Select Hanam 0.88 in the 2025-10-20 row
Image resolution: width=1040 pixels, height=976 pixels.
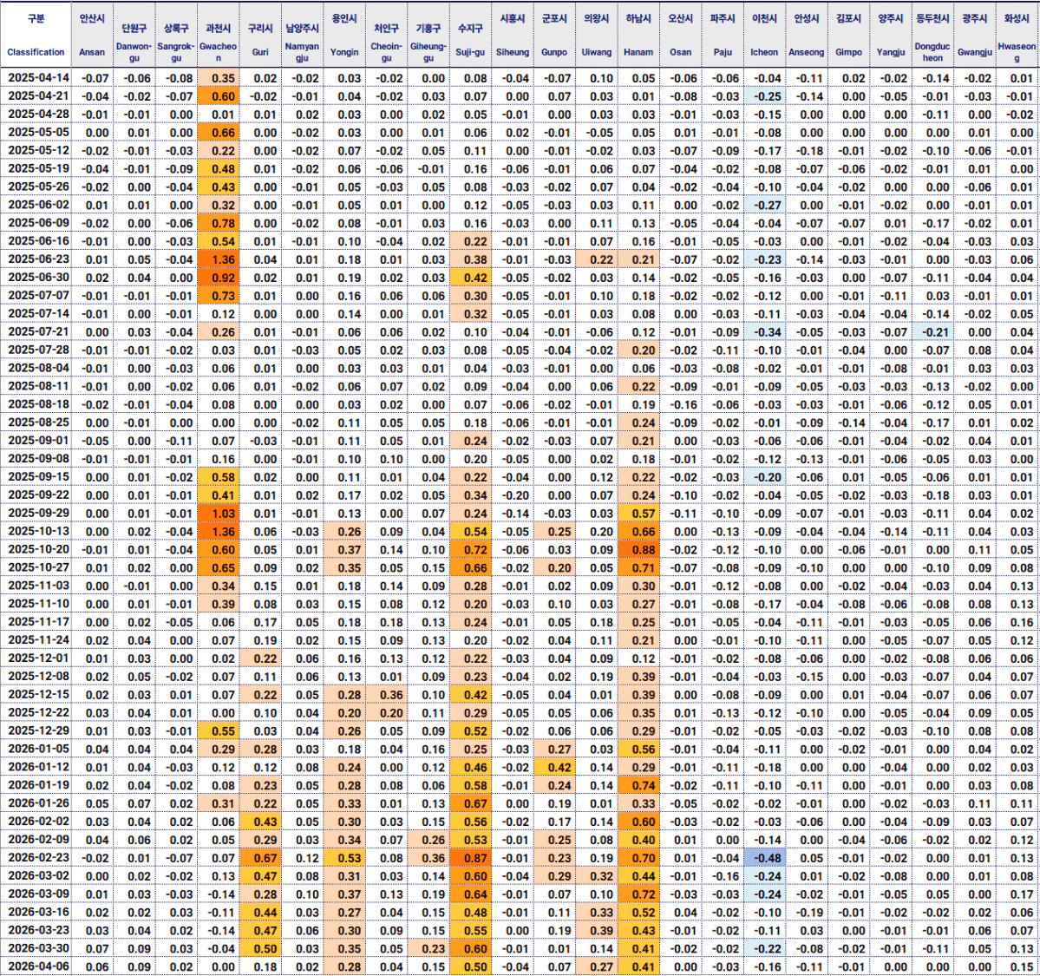(x=638, y=549)
